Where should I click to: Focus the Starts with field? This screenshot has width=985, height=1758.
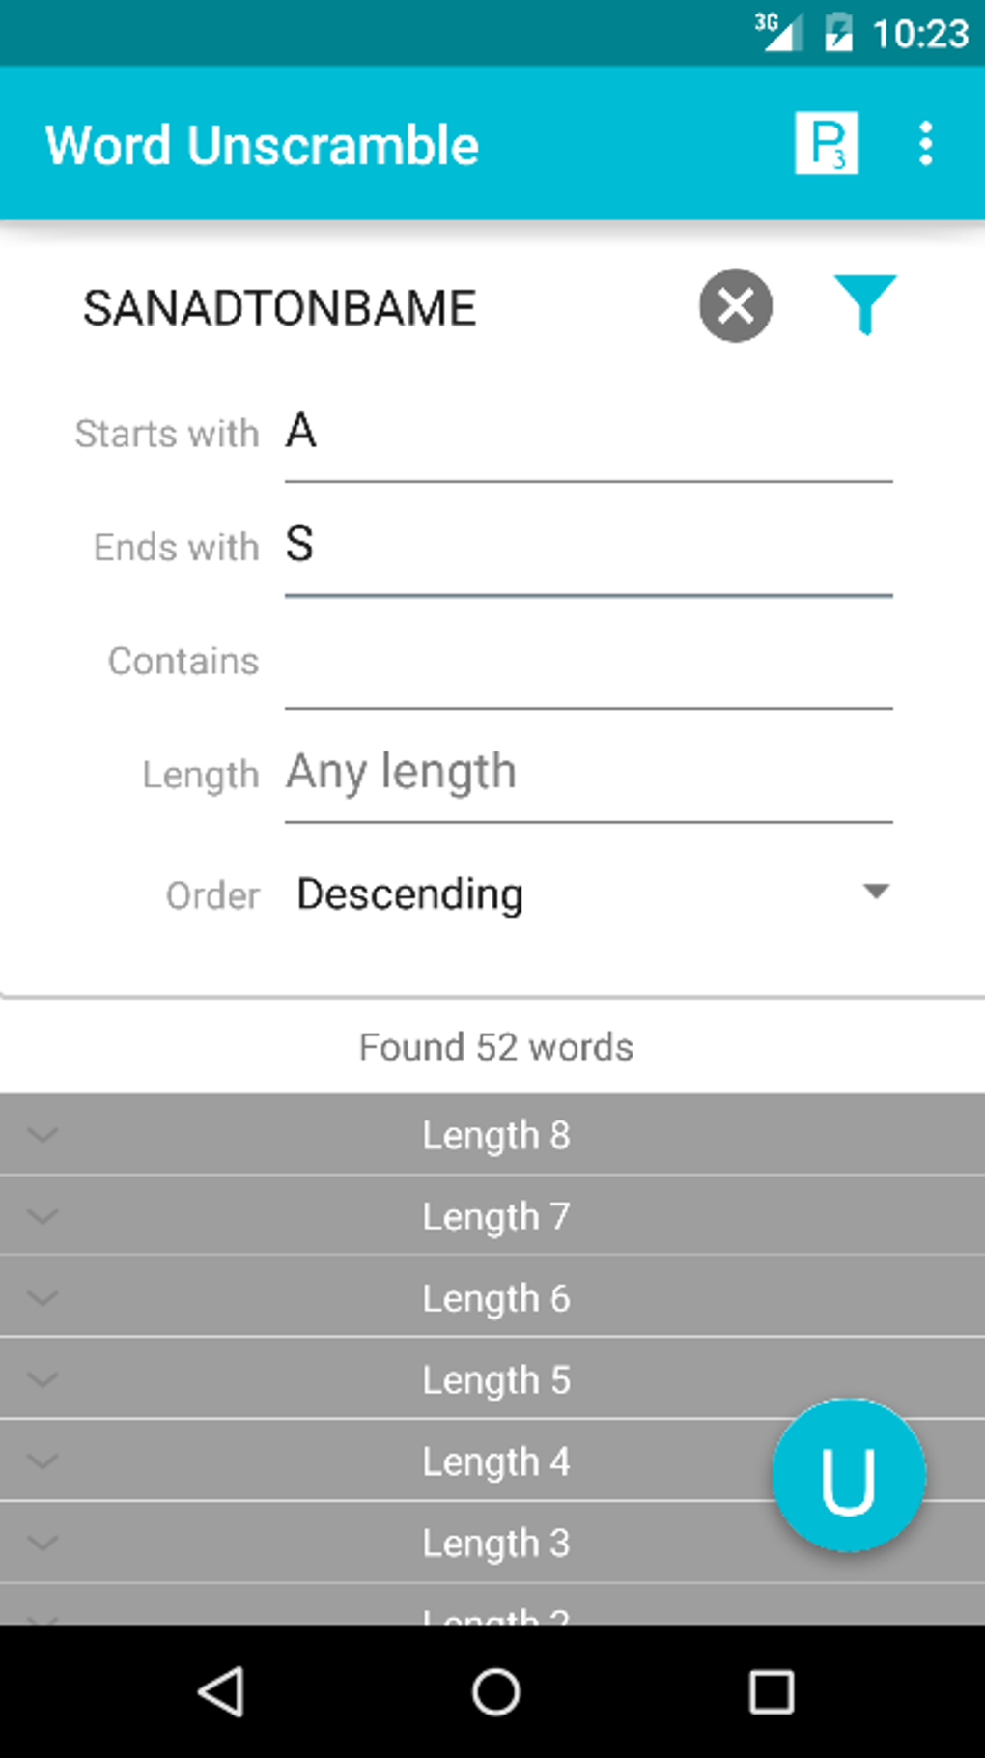587,433
